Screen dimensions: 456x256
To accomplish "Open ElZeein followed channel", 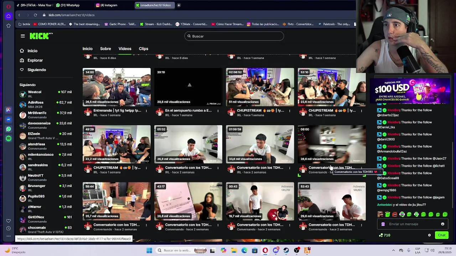I will click(45, 136).
